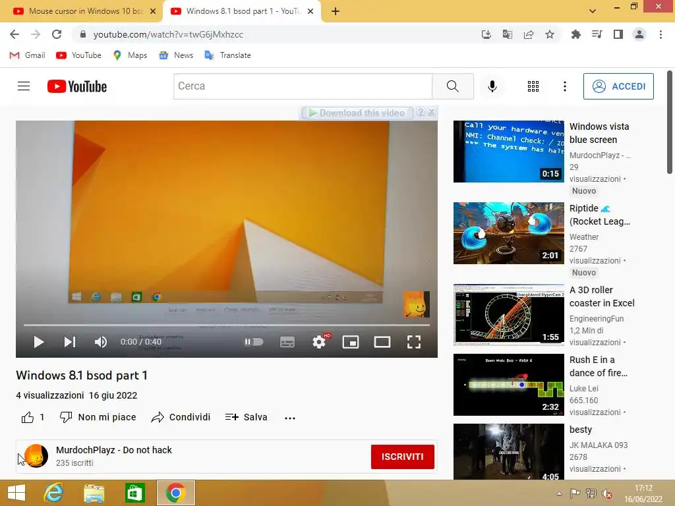
Task: Go back to the previous page
Action: [x=15, y=34]
